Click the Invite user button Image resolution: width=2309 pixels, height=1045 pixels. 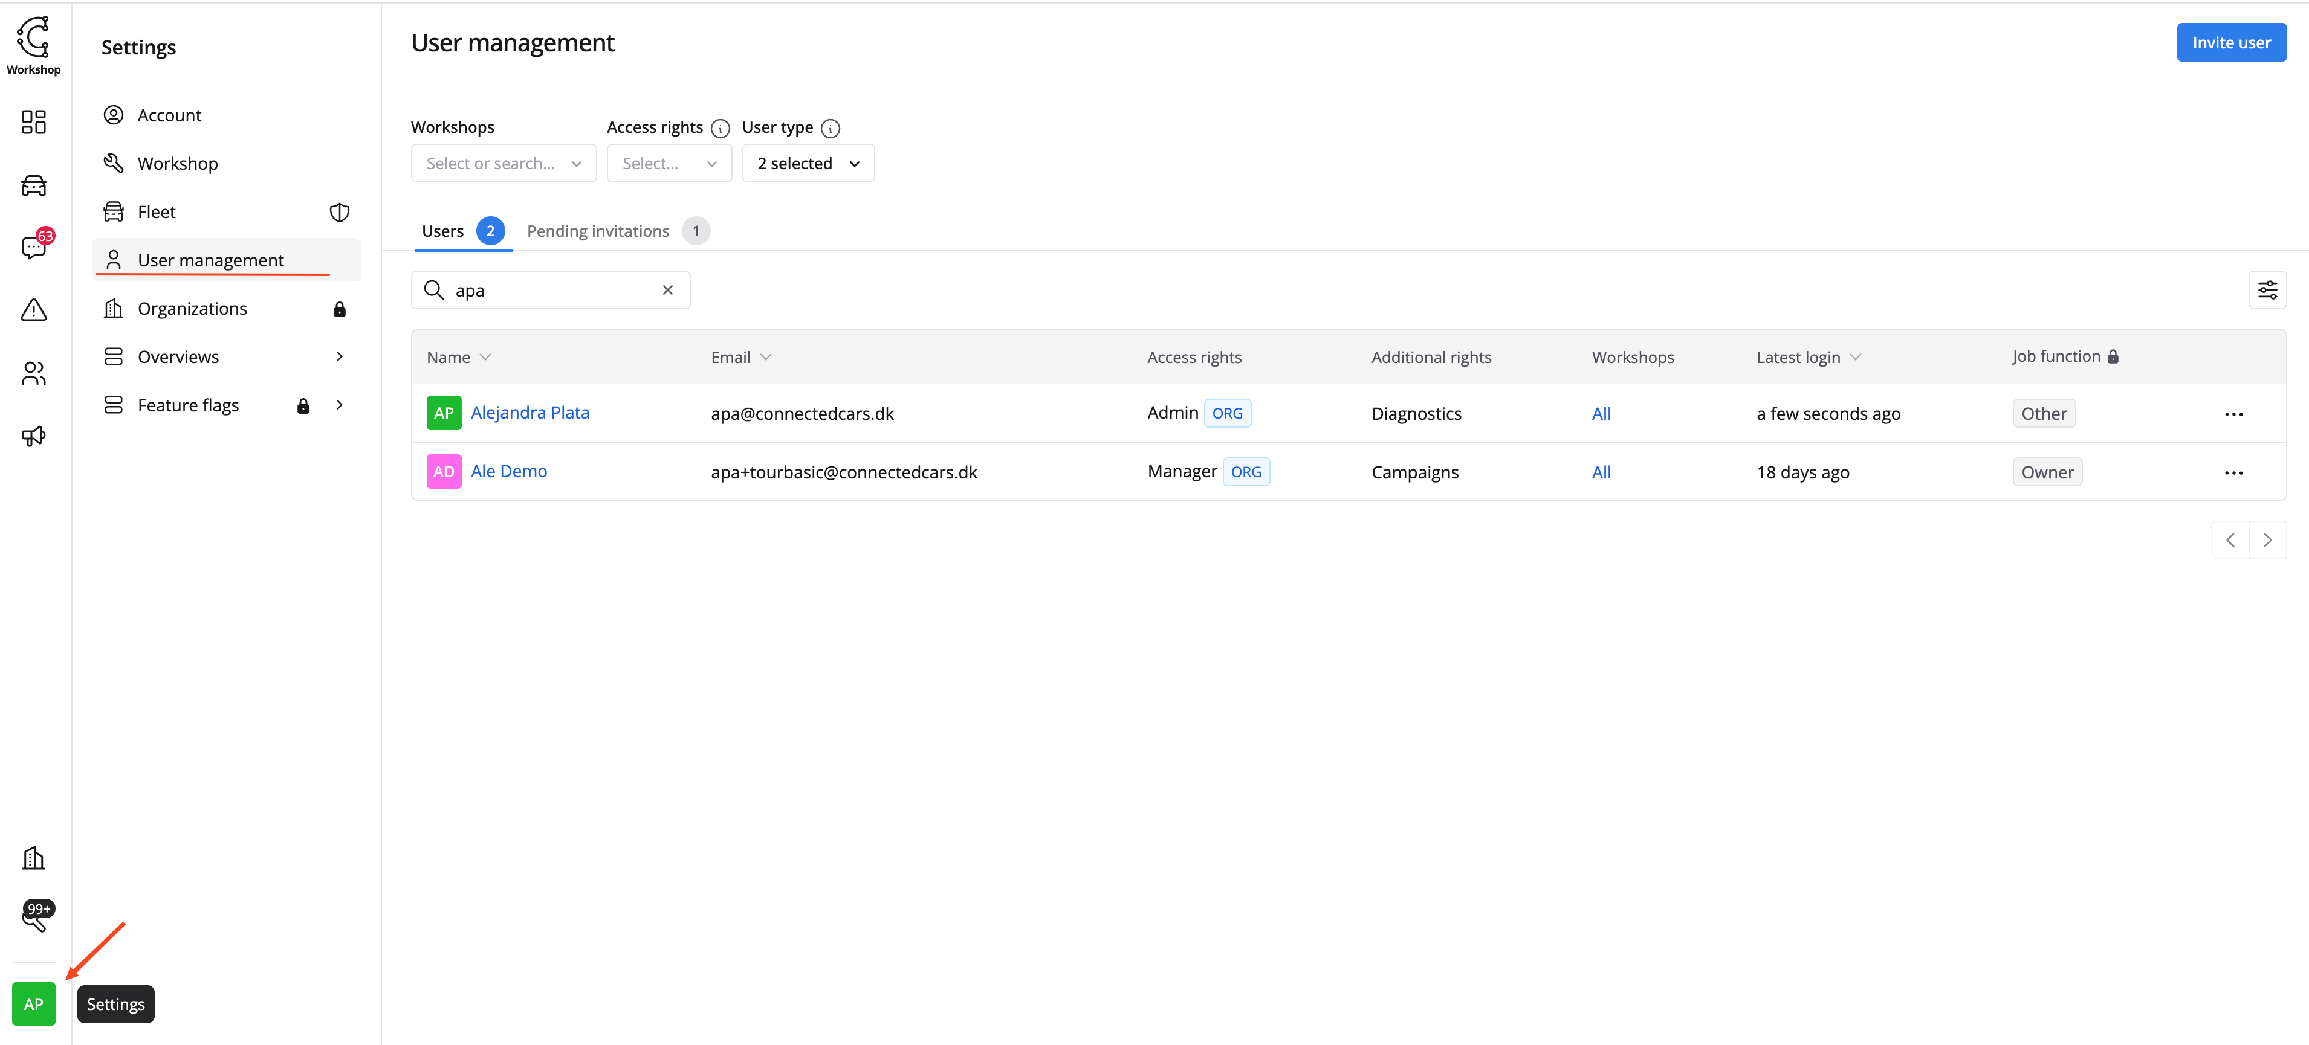click(2230, 43)
